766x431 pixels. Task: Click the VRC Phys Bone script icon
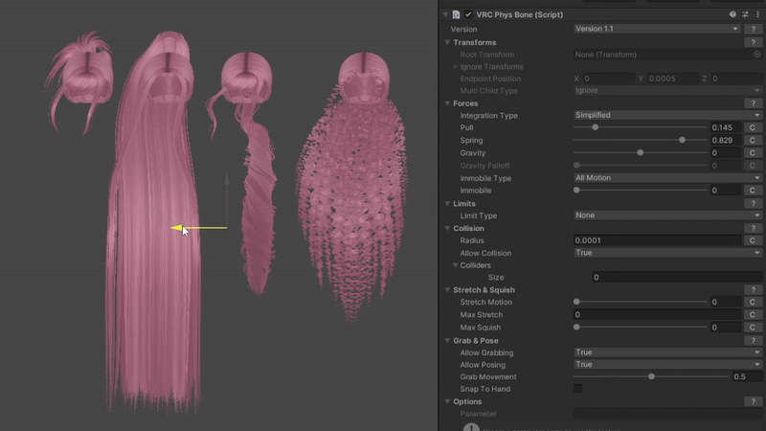pyautogui.click(x=456, y=14)
